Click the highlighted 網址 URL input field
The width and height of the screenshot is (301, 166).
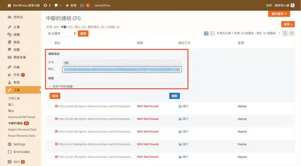click(122, 70)
